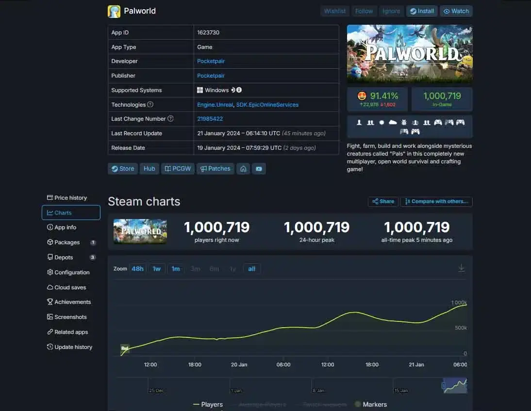
Task: Click the home website icon button
Action: coord(243,169)
